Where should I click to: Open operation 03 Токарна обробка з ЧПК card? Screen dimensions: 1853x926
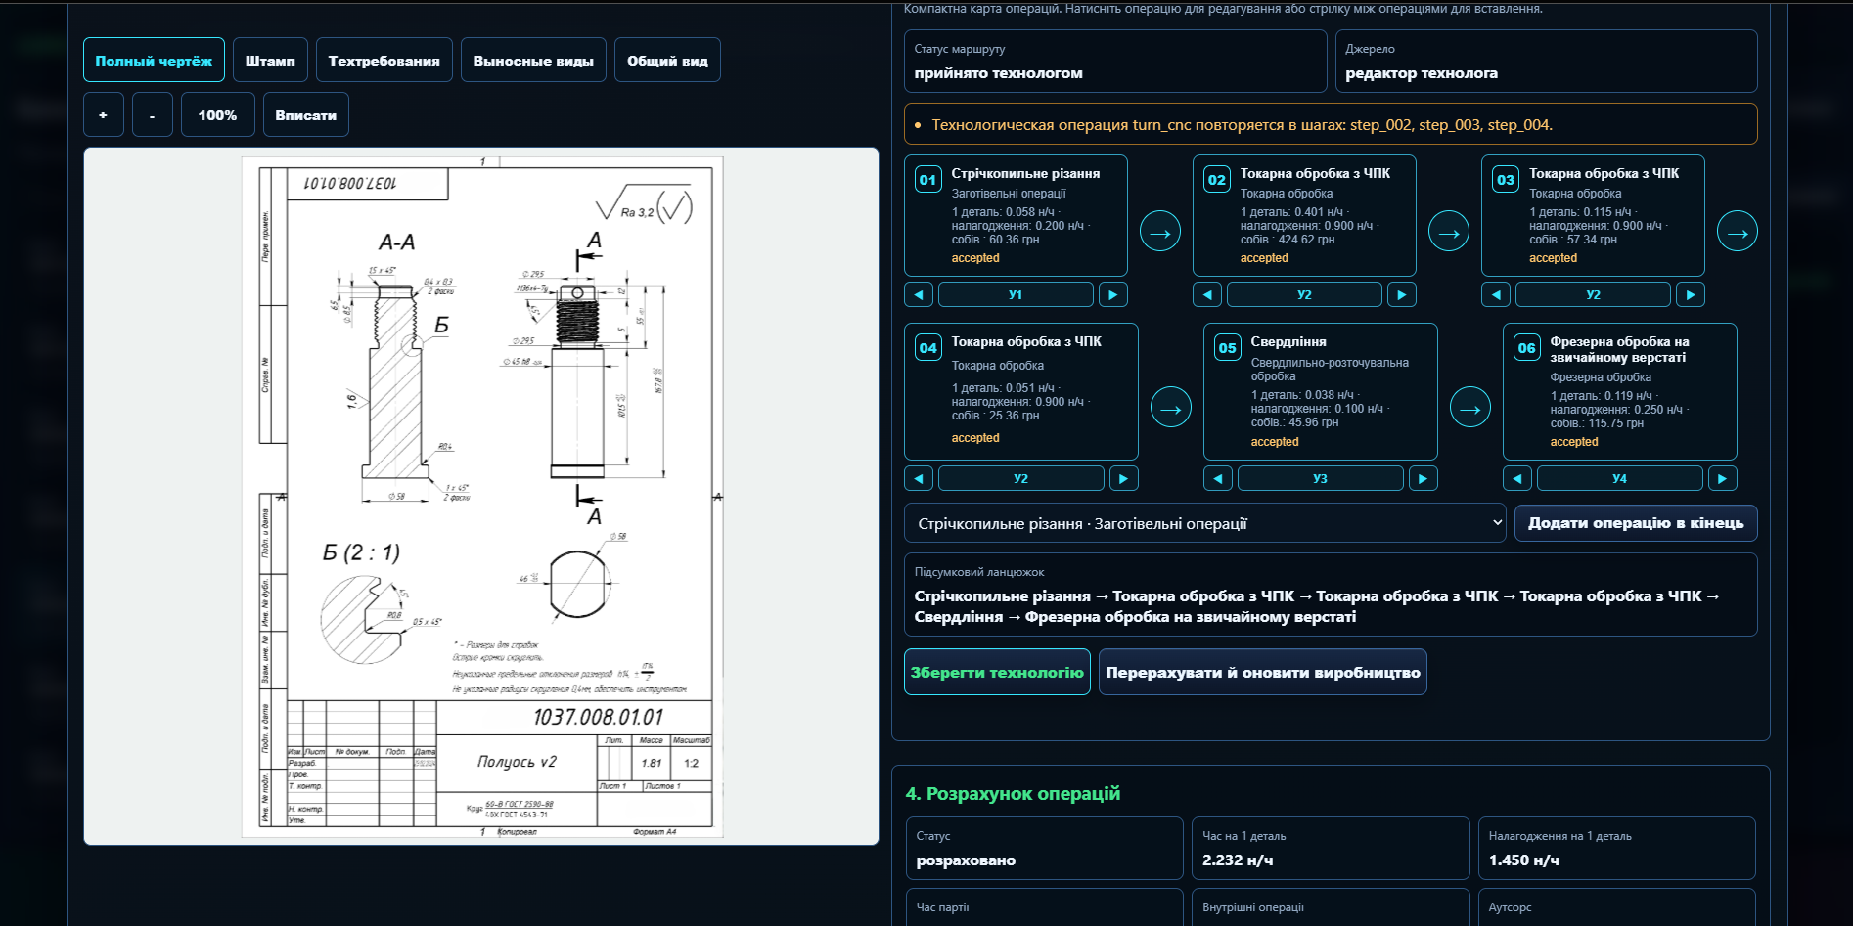point(1593,215)
